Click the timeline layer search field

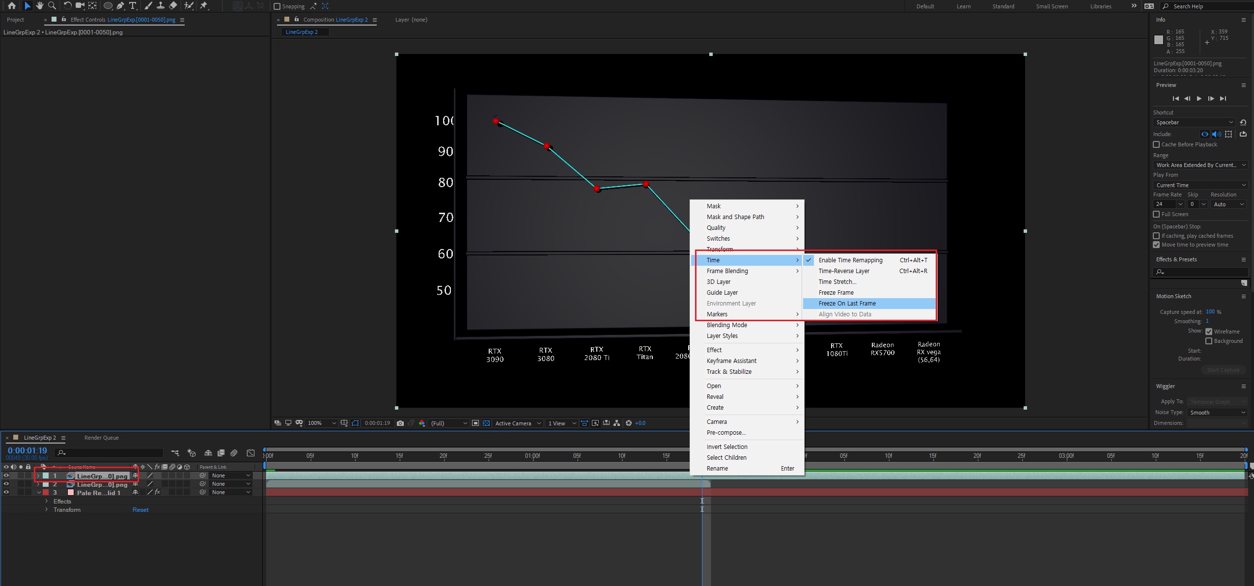pyautogui.click(x=111, y=452)
